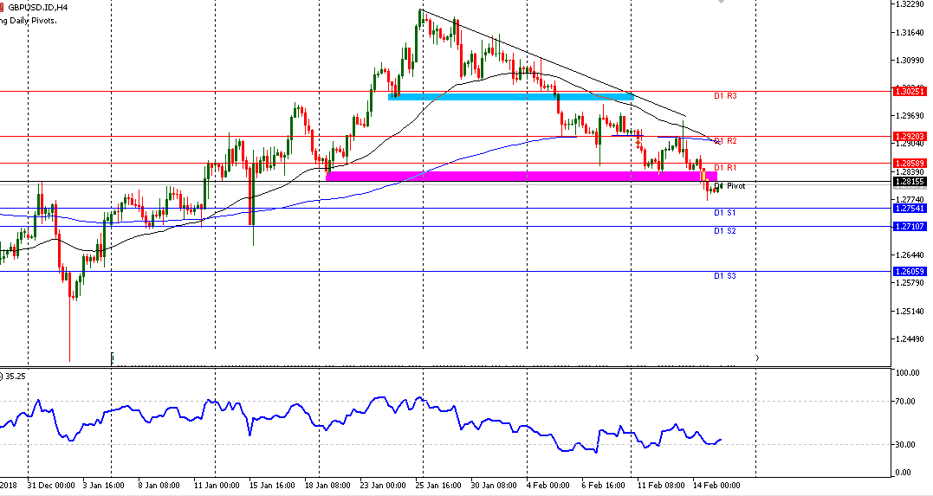The height and width of the screenshot is (496, 933).
Task: Click the 70.00 level on RSI scale
Action: [x=907, y=402]
